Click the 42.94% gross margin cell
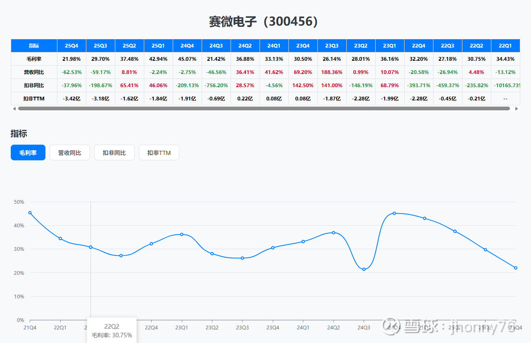531x343 pixels. pyautogui.click(x=159, y=59)
